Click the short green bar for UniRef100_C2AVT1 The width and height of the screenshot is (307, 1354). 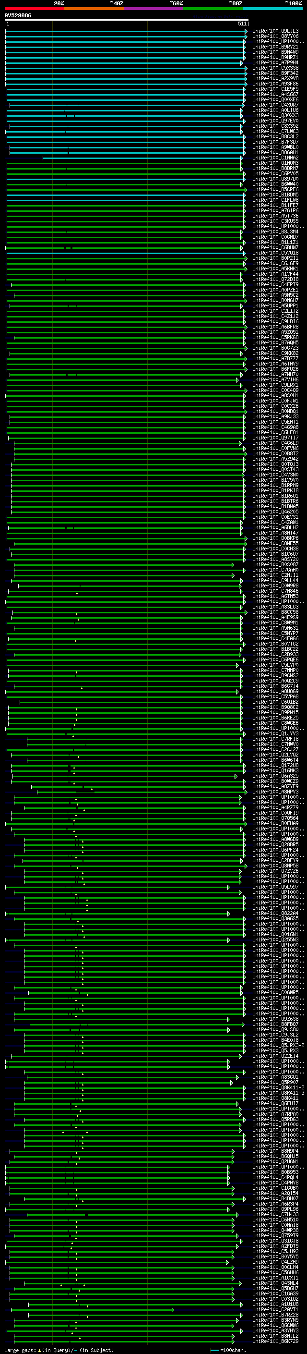click(93, 1310)
